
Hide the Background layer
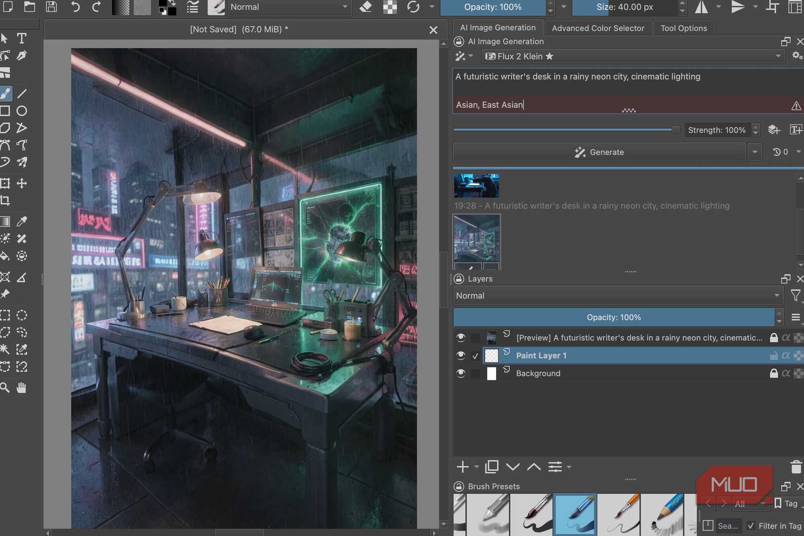(x=460, y=373)
